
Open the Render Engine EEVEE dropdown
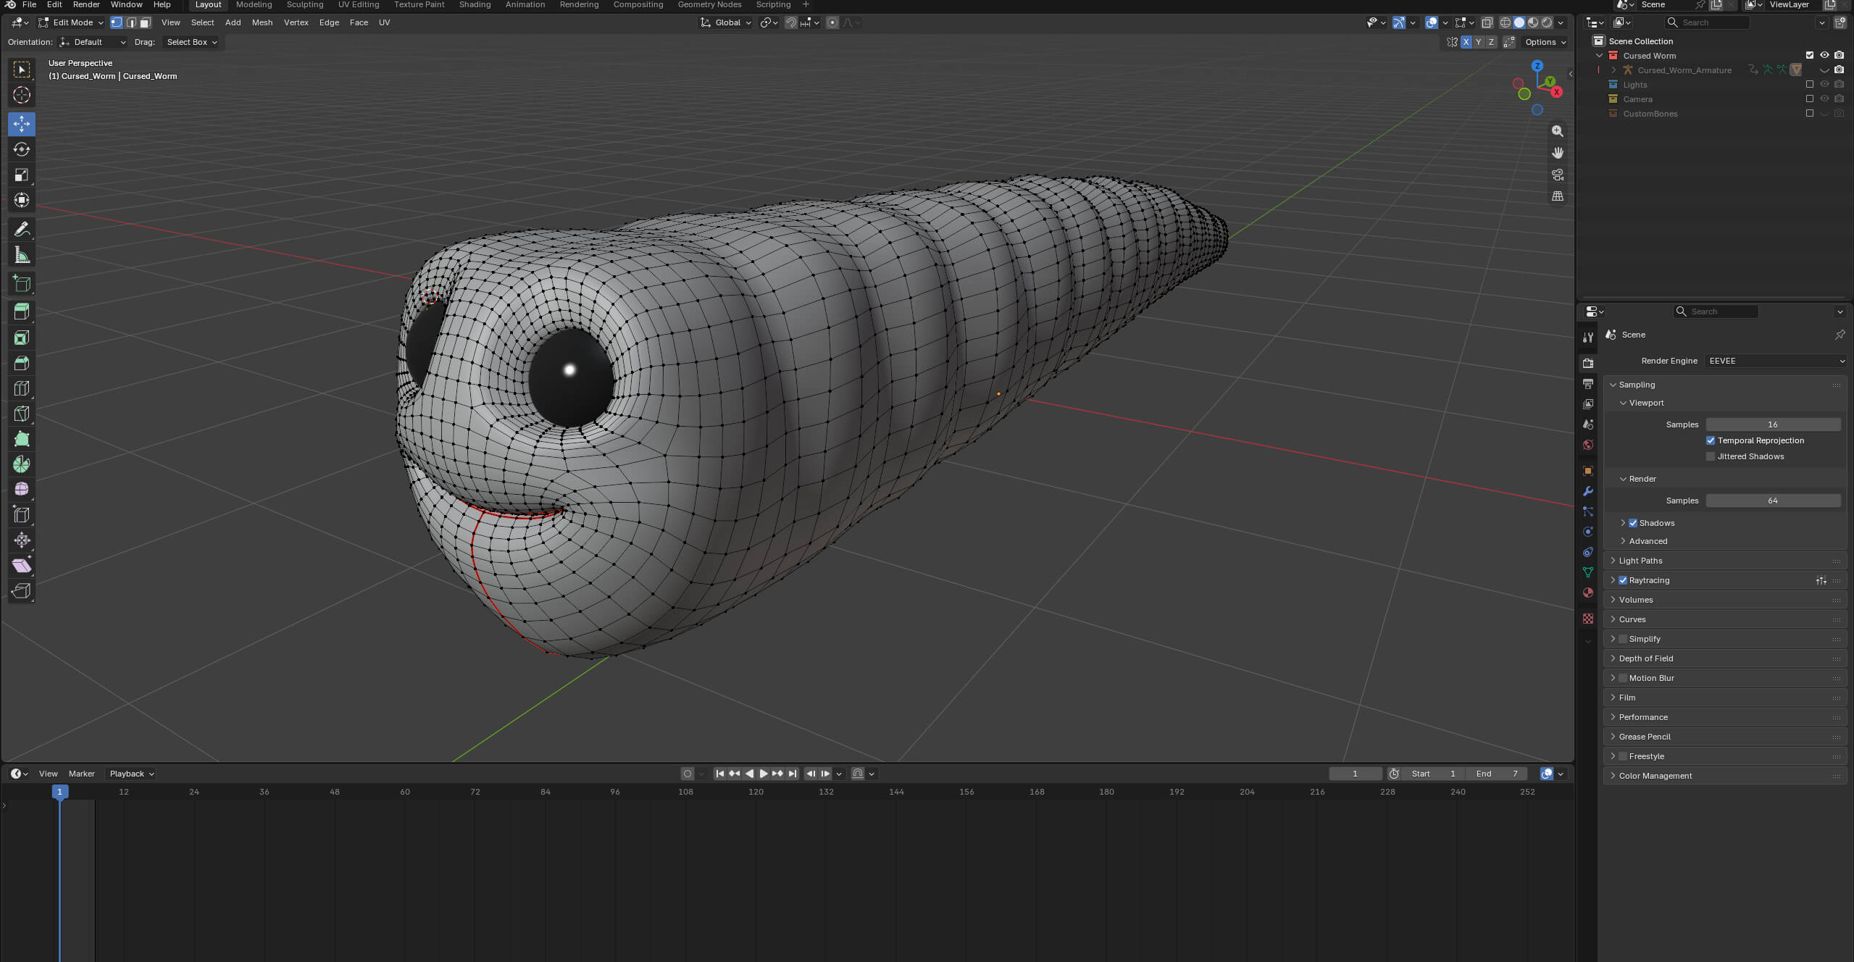coord(1776,361)
